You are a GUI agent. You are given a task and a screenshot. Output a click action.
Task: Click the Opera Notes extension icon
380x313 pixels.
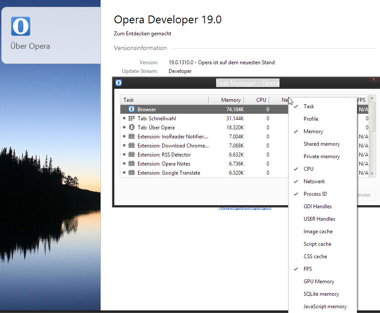tap(132, 163)
